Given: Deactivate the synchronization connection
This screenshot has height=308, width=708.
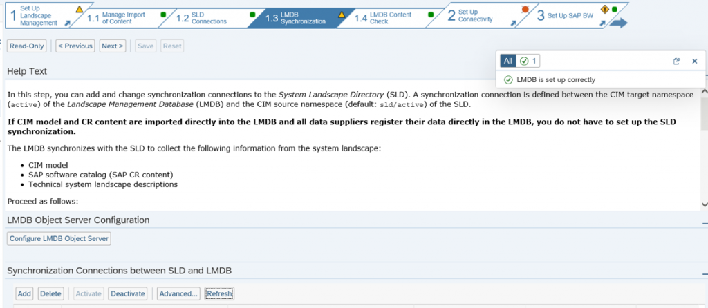Looking at the screenshot, I should [x=128, y=293].
